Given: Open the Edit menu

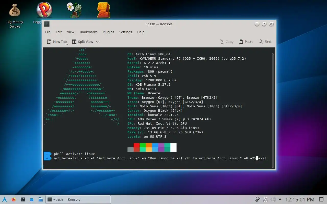Looking at the screenshot, I should (x=59, y=32).
